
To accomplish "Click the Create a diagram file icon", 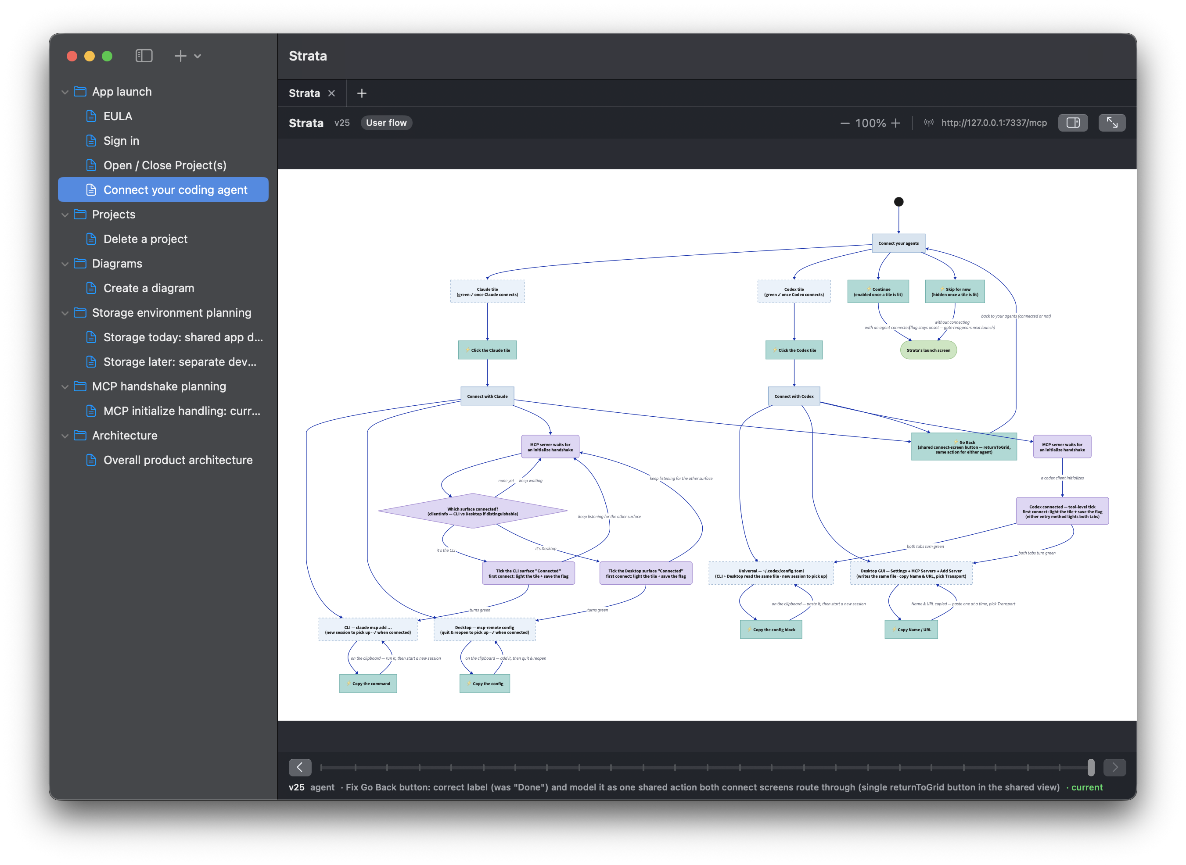I will 91,288.
